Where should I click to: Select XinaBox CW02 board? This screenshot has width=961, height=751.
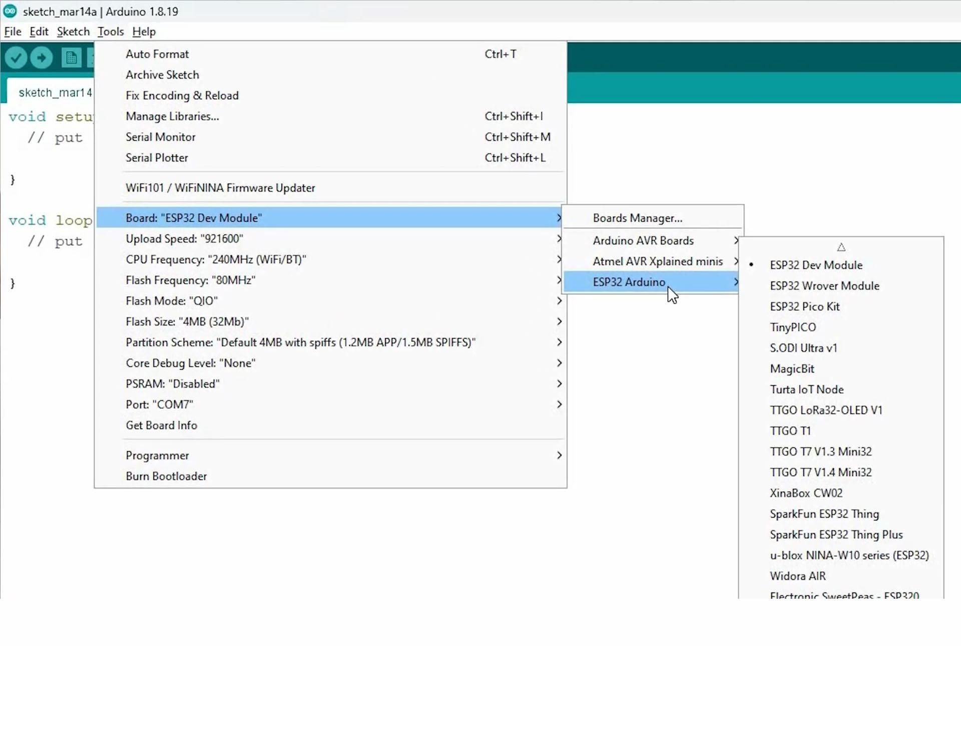tap(841, 493)
